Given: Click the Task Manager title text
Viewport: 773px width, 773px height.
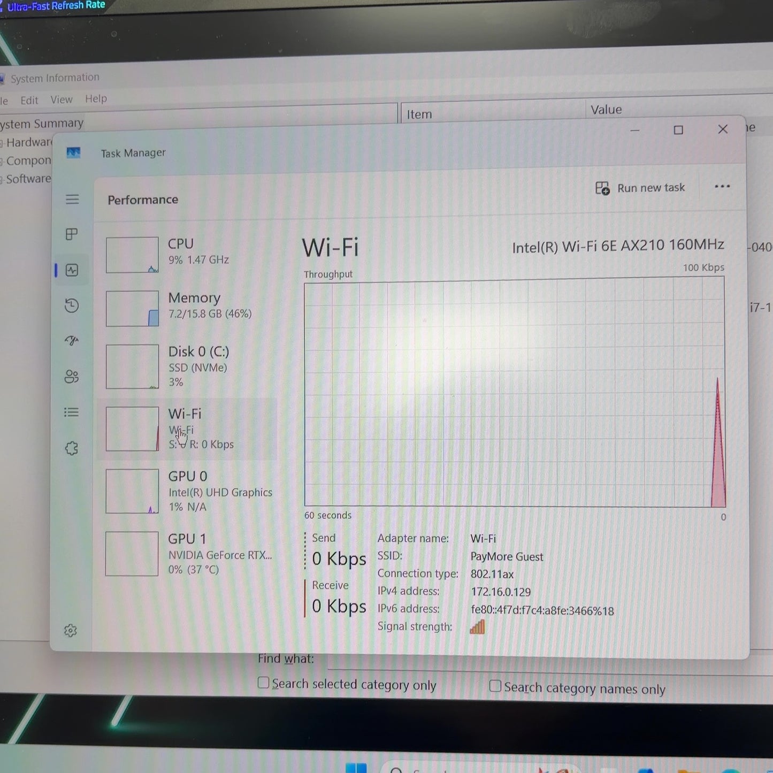Looking at the screenshot, I should [x=133, y=153].
